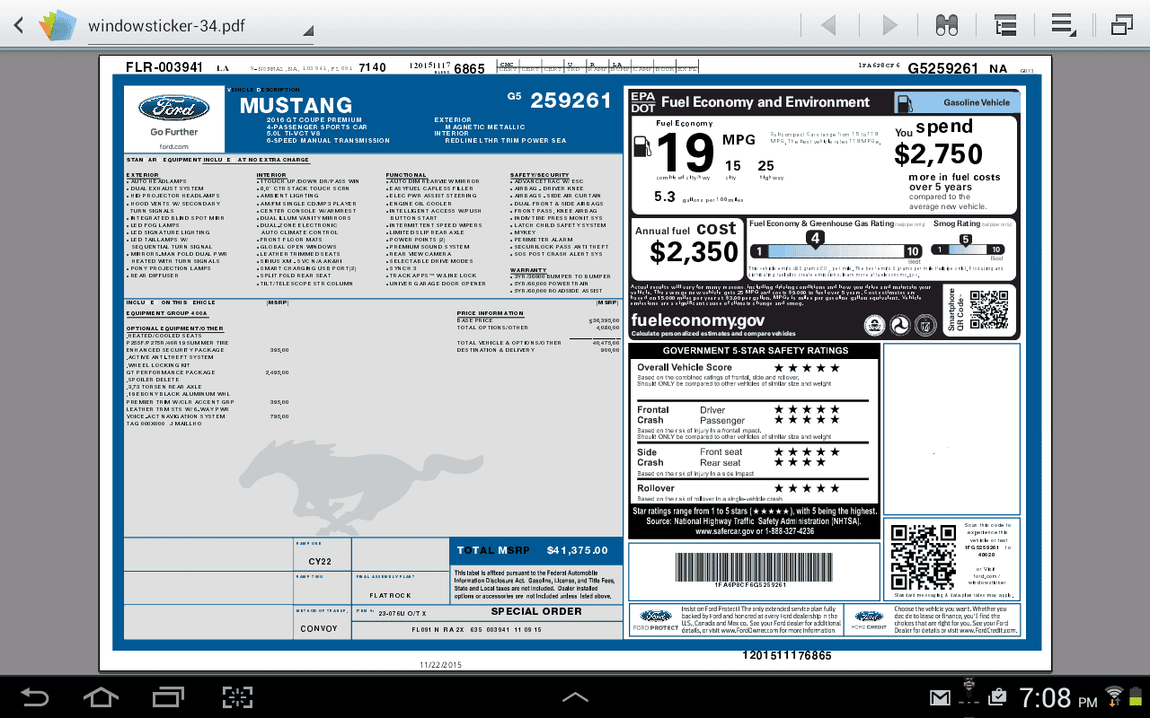Tap the GOVERNMENT 5-STAR SAFETY RATINGS header
The height and width of the screenshot is (718, 1150).
(755, 351)
